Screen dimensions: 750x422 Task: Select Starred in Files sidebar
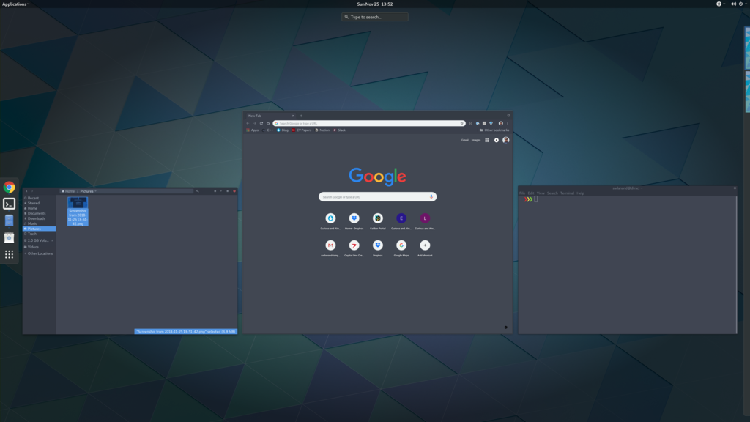coord(40,203)
